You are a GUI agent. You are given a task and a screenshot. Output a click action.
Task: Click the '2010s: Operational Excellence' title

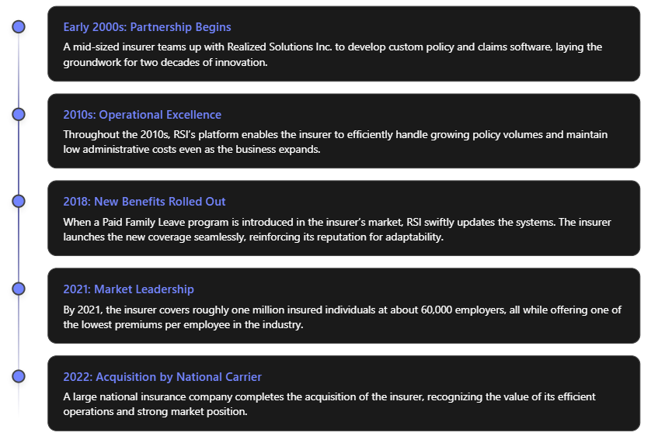point(142,115)
